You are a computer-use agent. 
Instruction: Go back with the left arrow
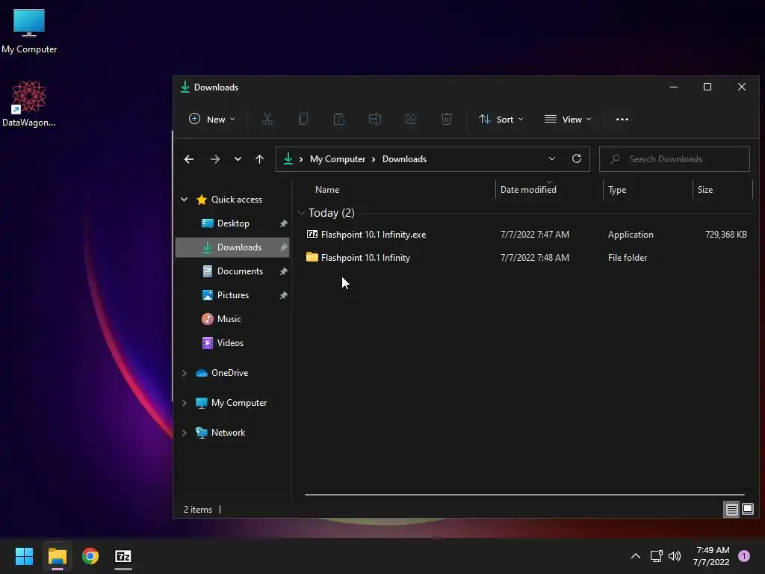[x=189, y=159]
